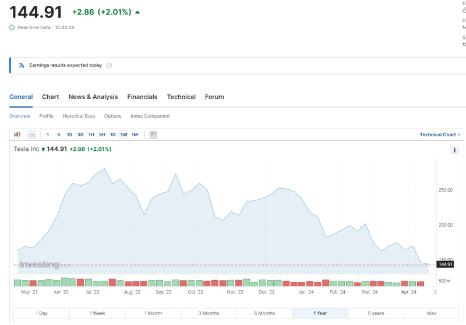Open the Index Component link
The height and width of the screenshot is (325, 466).
coord(150,116)
